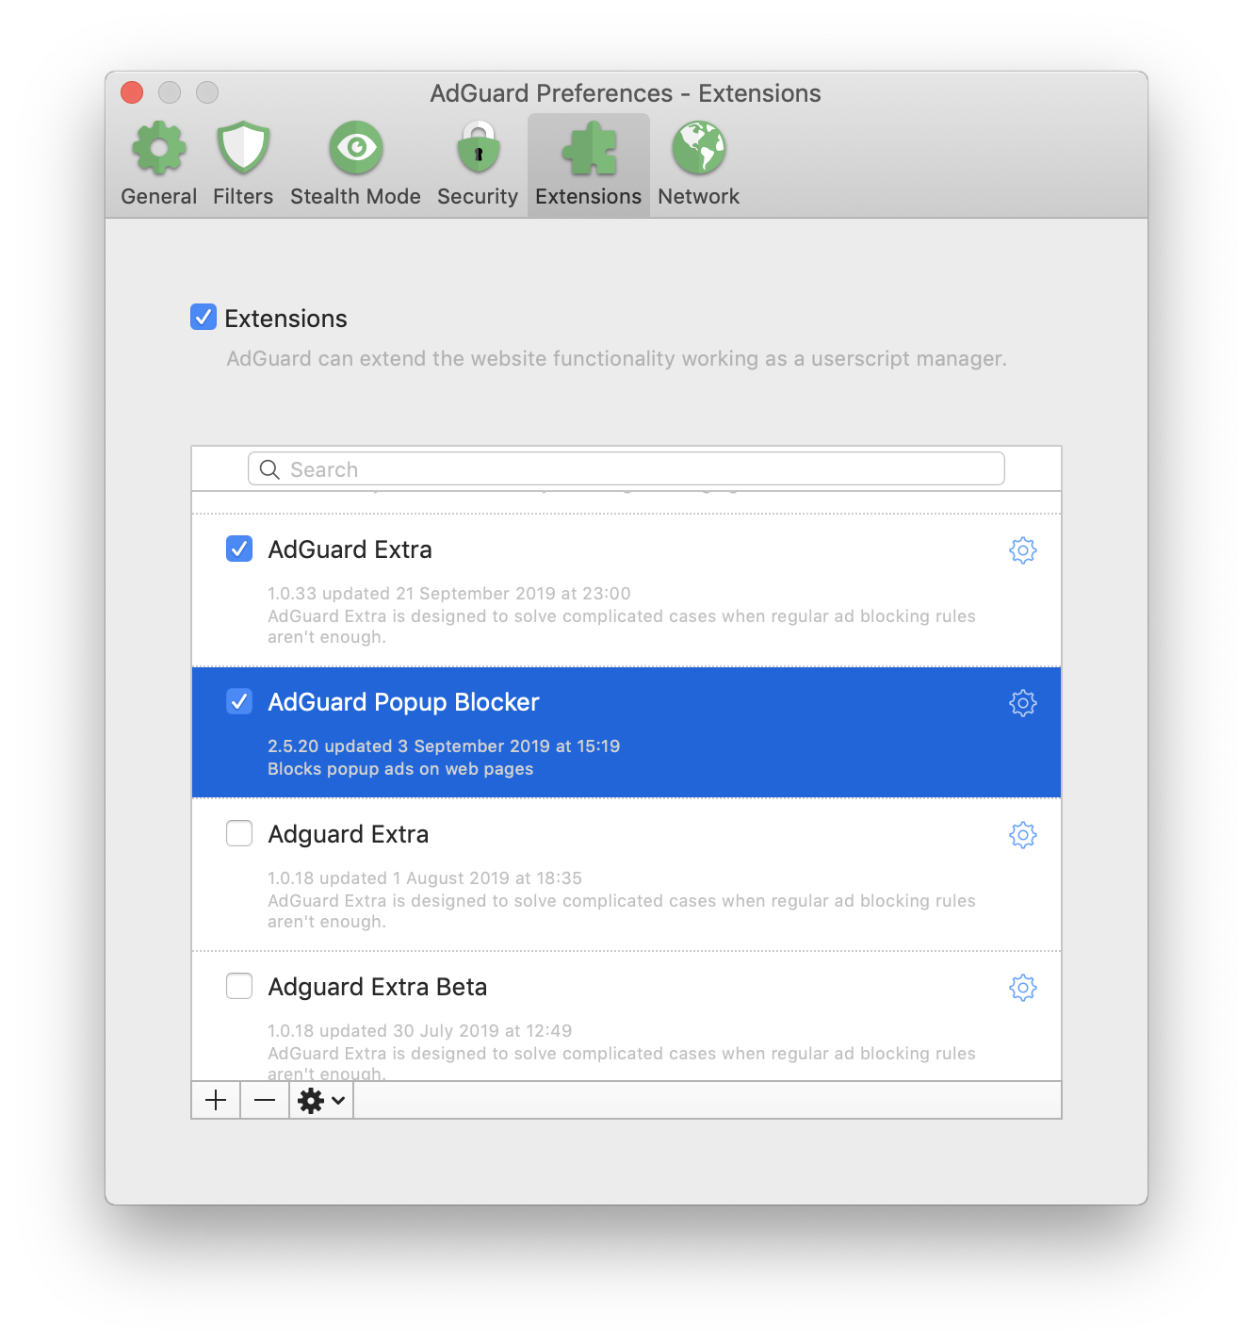
Task: Uncheck AdGuard Popup Blocker extension
Action: pyautogui.click(x=239, y=701)
